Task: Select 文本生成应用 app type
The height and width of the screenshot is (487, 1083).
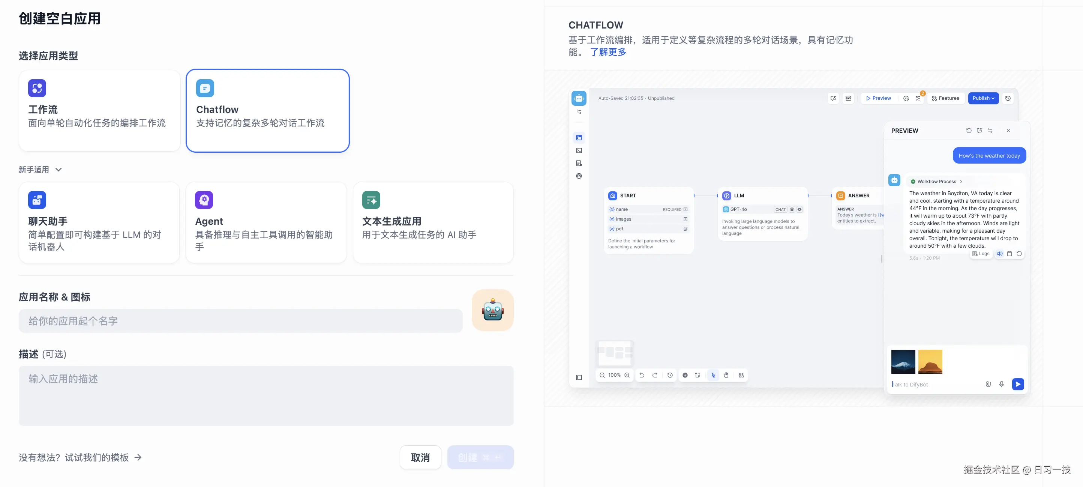Action: 433,222
